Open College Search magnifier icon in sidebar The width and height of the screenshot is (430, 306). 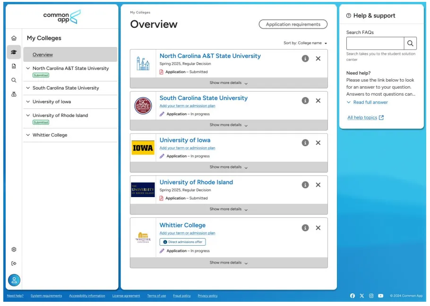pyautogui.click(x=14, y=80)
